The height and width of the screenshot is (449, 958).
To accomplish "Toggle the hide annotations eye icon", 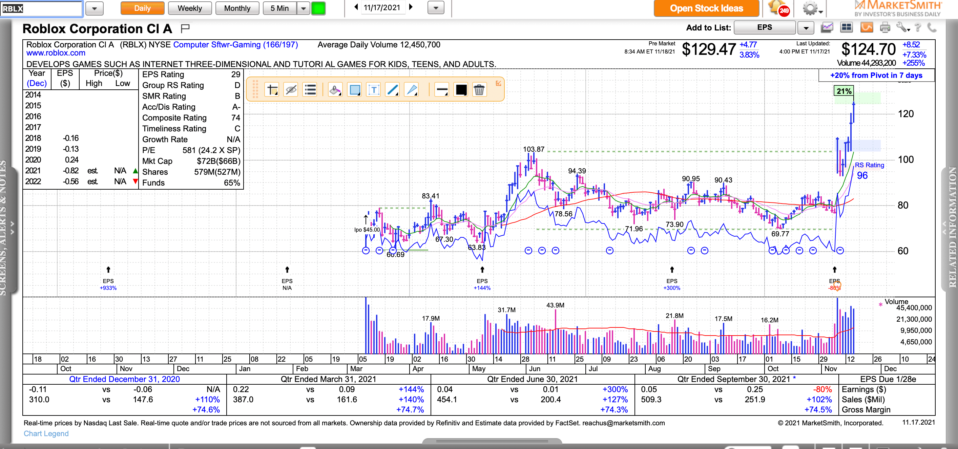I will pos(291,90).
